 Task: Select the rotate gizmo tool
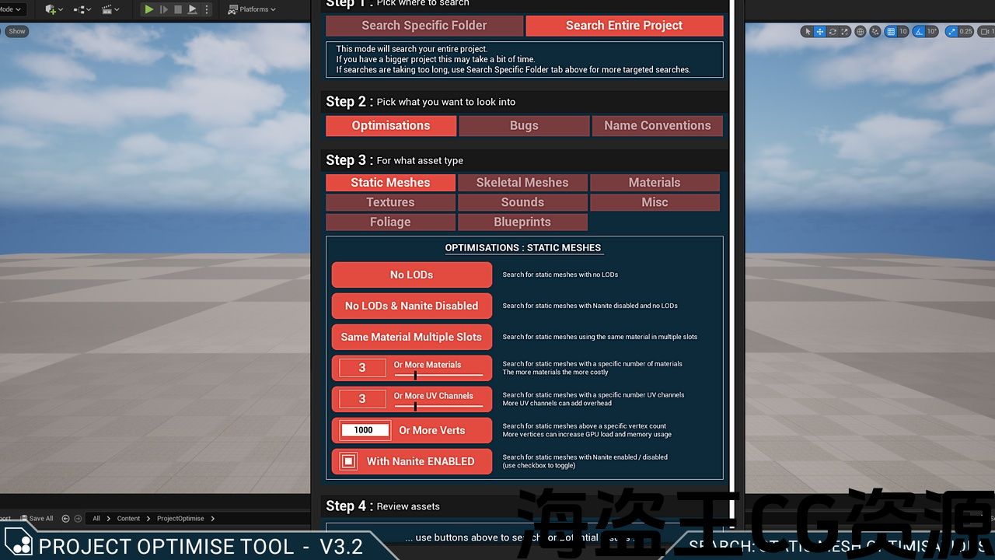tap(833, 32)
